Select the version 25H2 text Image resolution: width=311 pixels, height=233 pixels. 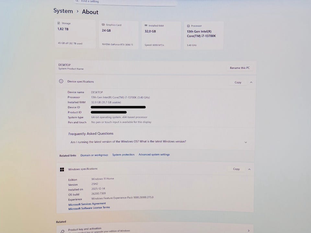95,184
